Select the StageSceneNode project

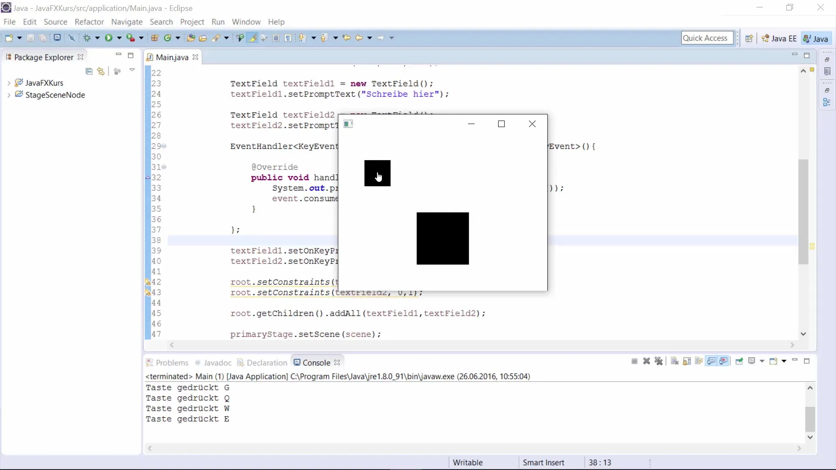point(55,95)
